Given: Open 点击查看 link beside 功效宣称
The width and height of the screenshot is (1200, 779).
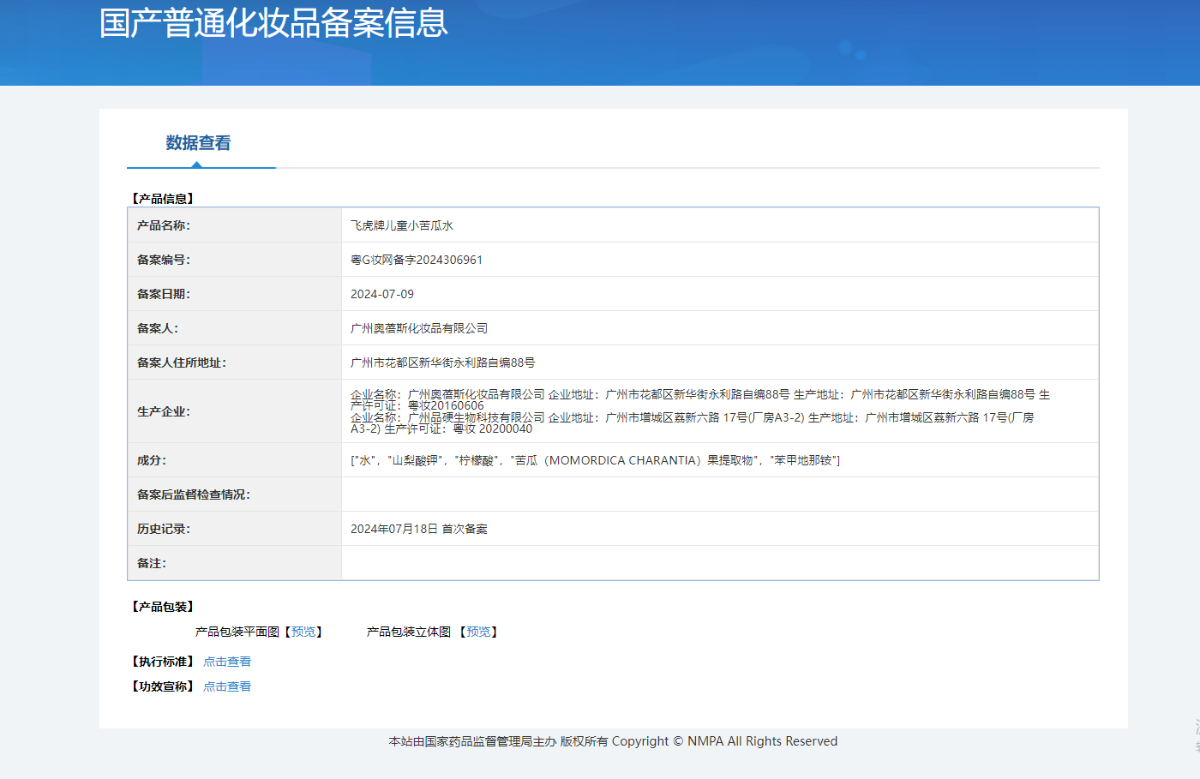Looking at the screenshot, I should click(x=227, y=686).
